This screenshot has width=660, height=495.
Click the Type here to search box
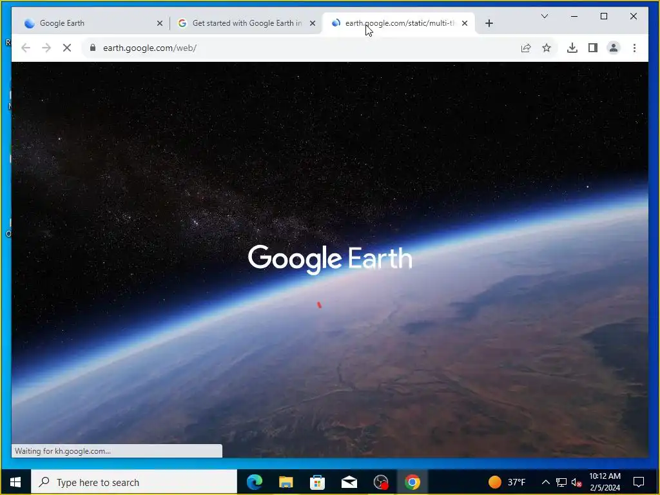(x=134, y=482)
